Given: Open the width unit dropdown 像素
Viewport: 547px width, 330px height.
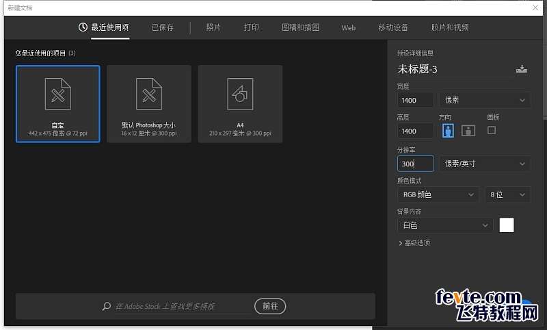Looking at the screenshot, I should coord(485,100).
